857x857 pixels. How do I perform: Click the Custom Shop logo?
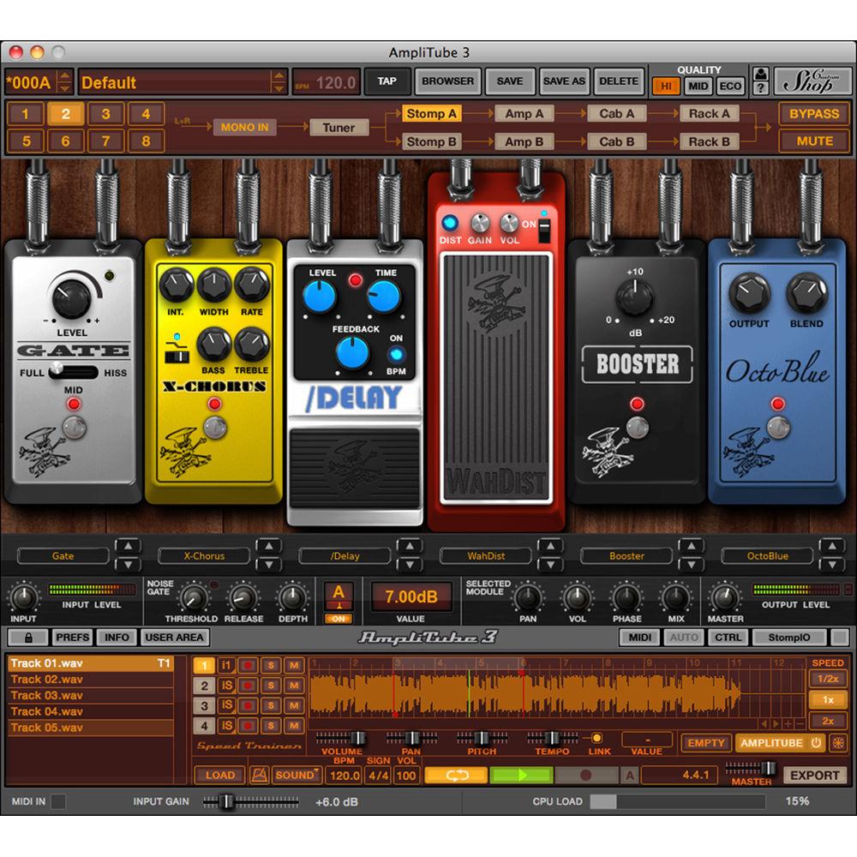[814, 81]
